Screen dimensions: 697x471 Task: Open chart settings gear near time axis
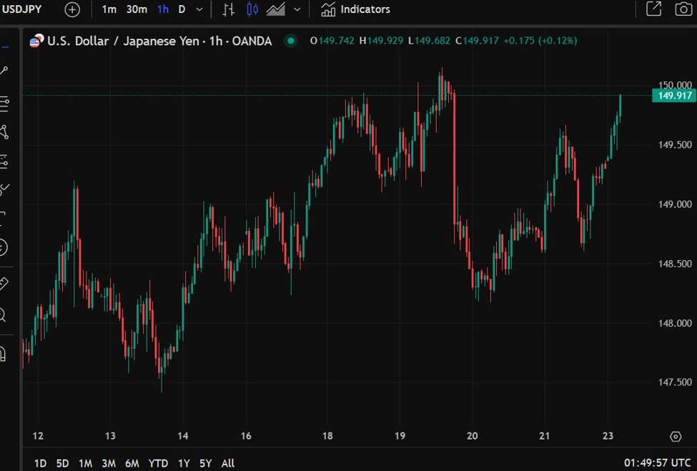[x=676, y=437]
